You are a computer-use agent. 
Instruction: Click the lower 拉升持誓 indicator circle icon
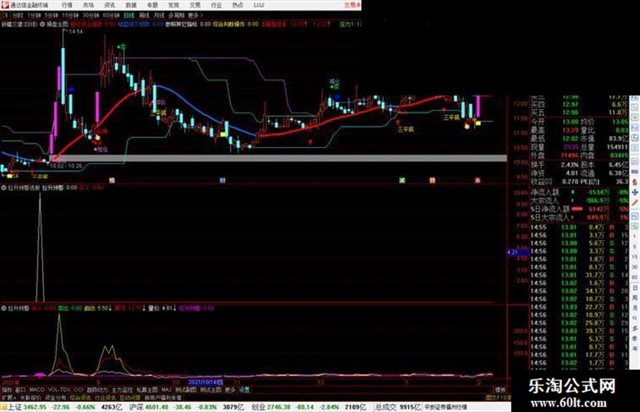[x=3, y=308]
